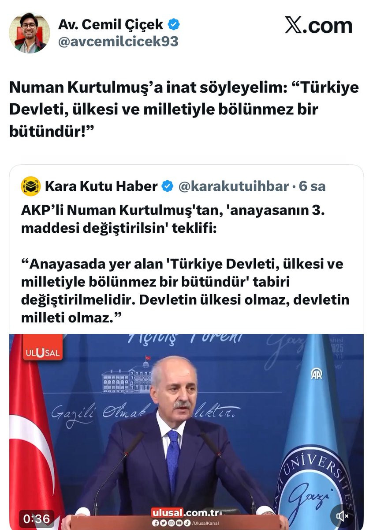Click Kara Kutu Haber's verified badge
Screen dimensions: 373x530
(168, 186)
